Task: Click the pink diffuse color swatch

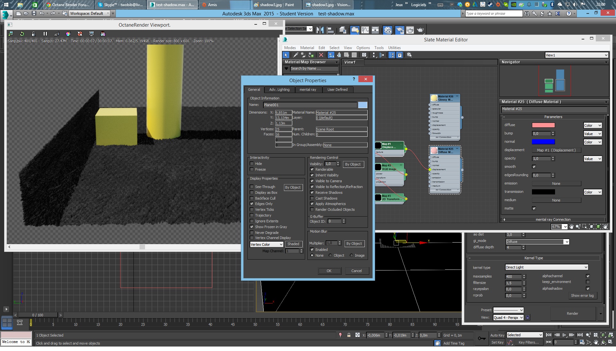Action: point(543,125)
